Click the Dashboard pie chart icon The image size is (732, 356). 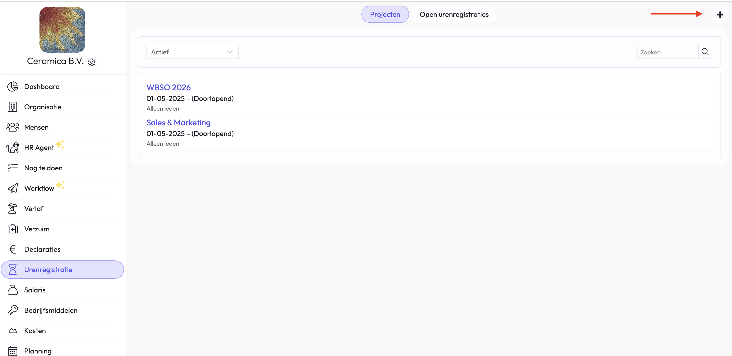(x=12, y=86)
